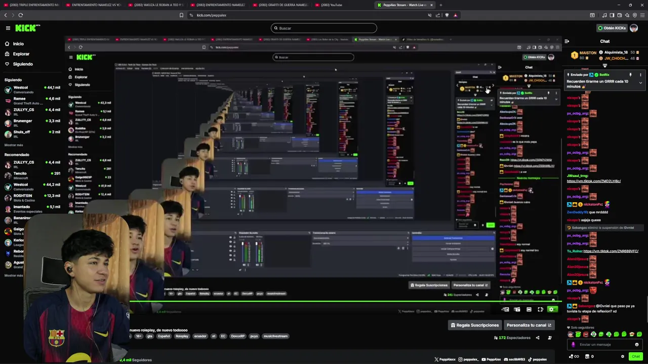Click Personaliza tu canal button
Viewport: 648px width, 364px height.
pos(529,325)
